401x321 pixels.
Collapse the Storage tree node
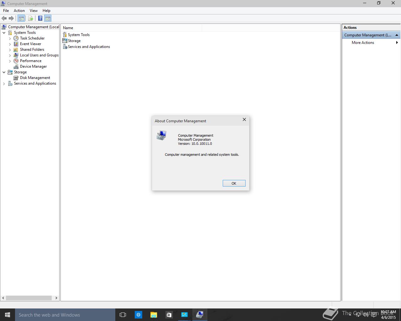[4, 72]
